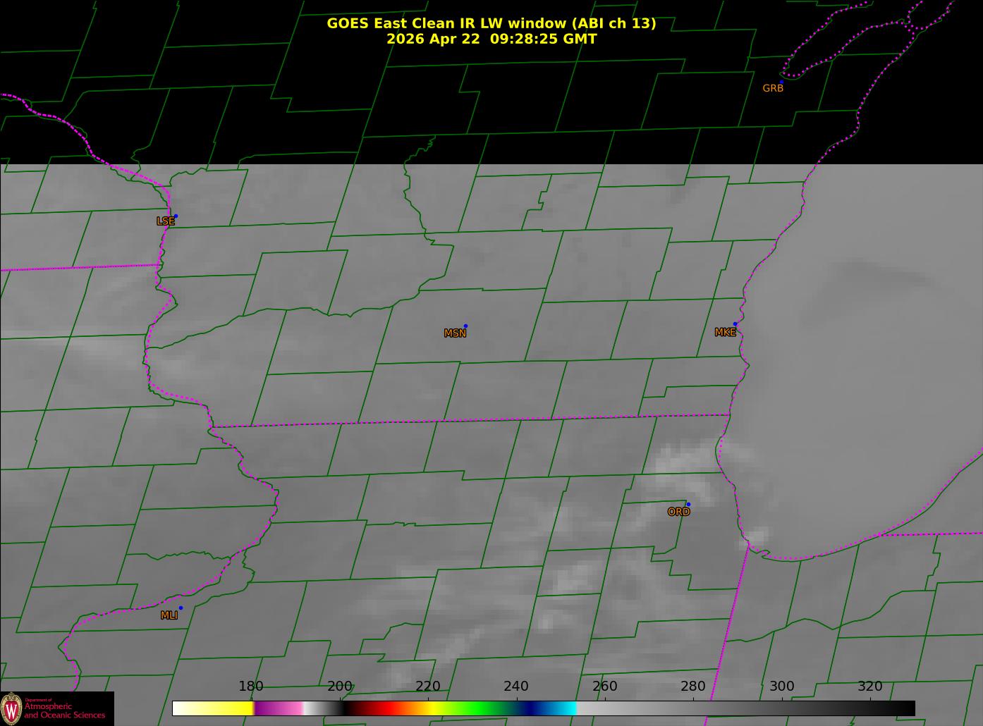Click the Atmospheric and Oceanic Sciences text
This screenshot has width=983, height=726.
pyautogui.click(x=65, y=710)
